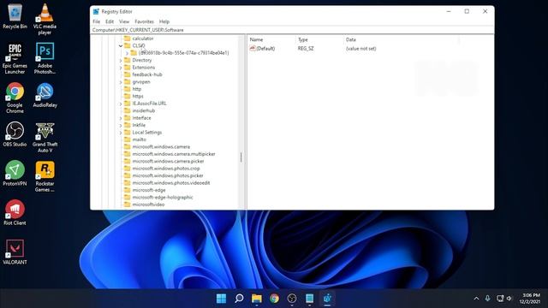
Task: Expand the IE.AssocFile.URL key
Action: [121, 104]
